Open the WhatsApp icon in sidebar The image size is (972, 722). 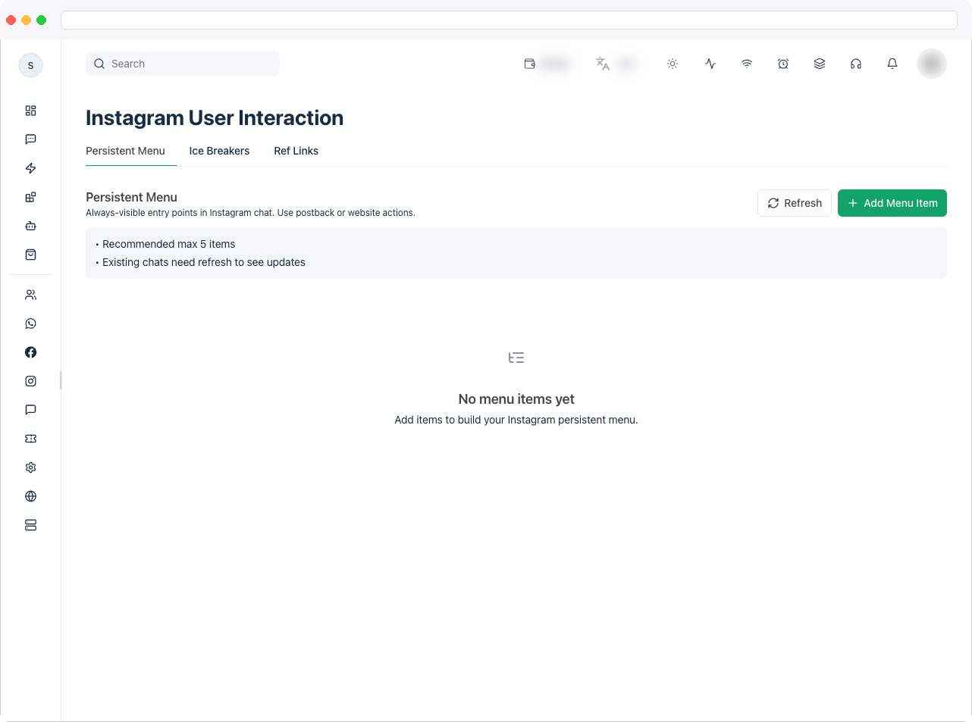(30, 323)
